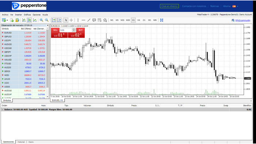This screenshot has height=144, width=256.
Task: Select the EURUSD, H1 chart tab
Action: [x=57, y=100]
